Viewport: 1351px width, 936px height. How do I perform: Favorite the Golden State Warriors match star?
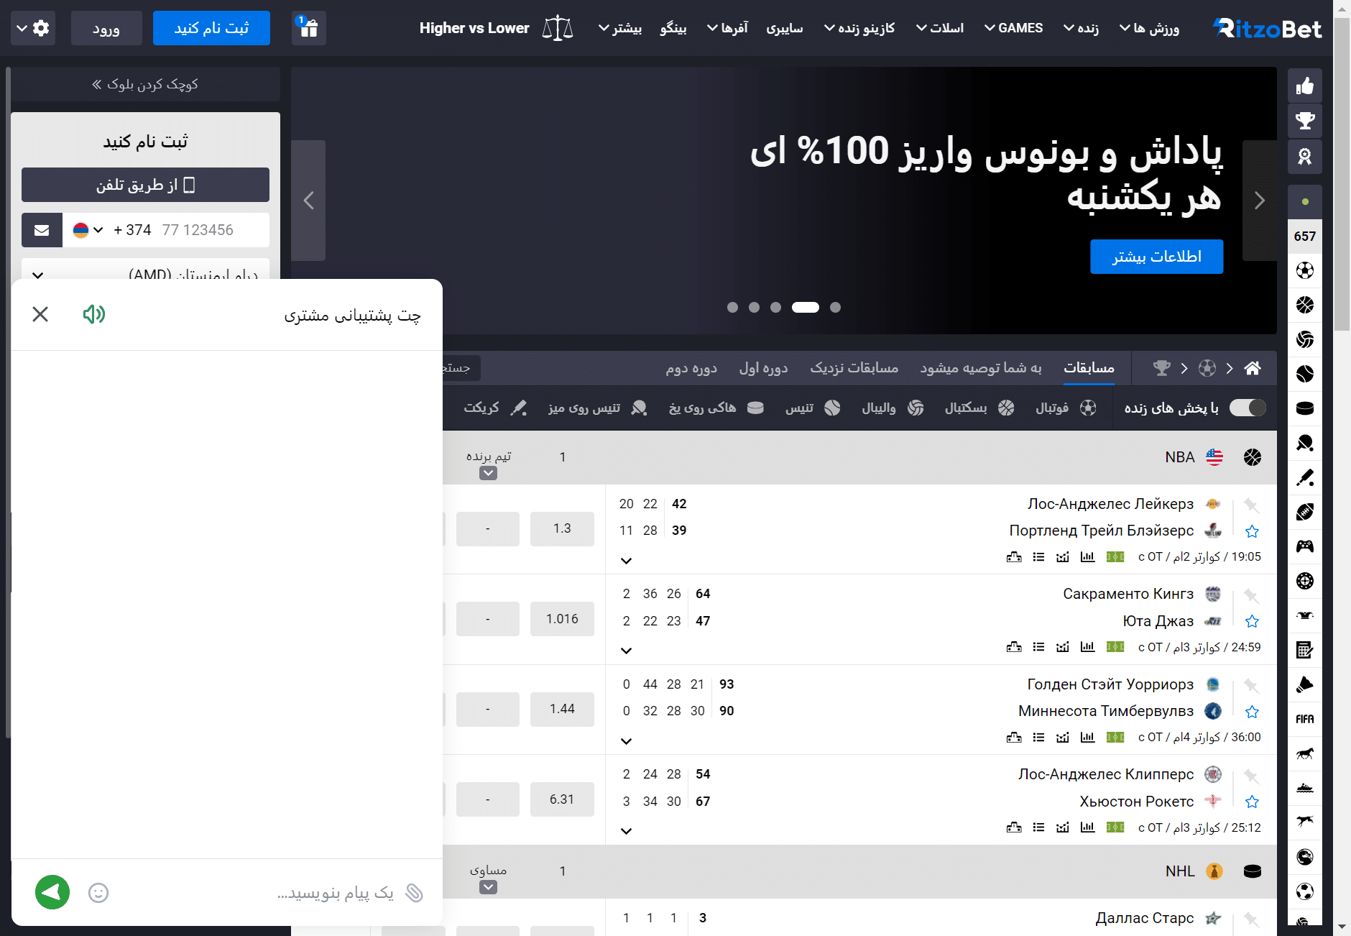(1252, 712)
